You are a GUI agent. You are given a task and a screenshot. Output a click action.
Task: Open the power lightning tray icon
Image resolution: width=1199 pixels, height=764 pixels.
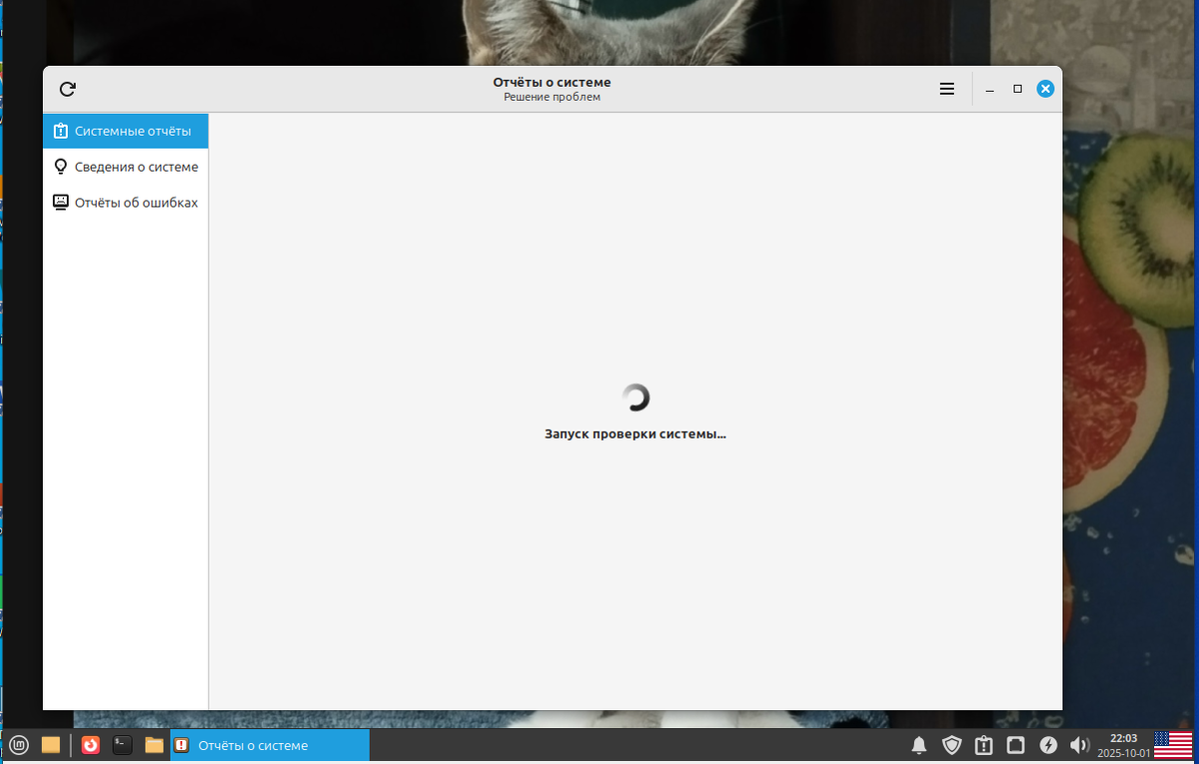1048,745
